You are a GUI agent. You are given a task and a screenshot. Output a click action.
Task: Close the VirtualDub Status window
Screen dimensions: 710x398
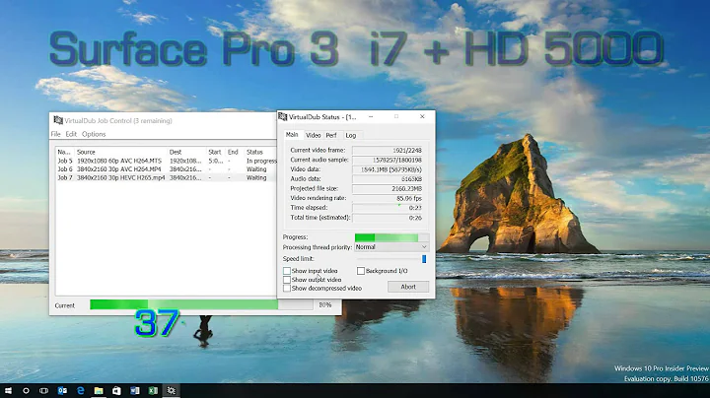click(x=422, y=116)
